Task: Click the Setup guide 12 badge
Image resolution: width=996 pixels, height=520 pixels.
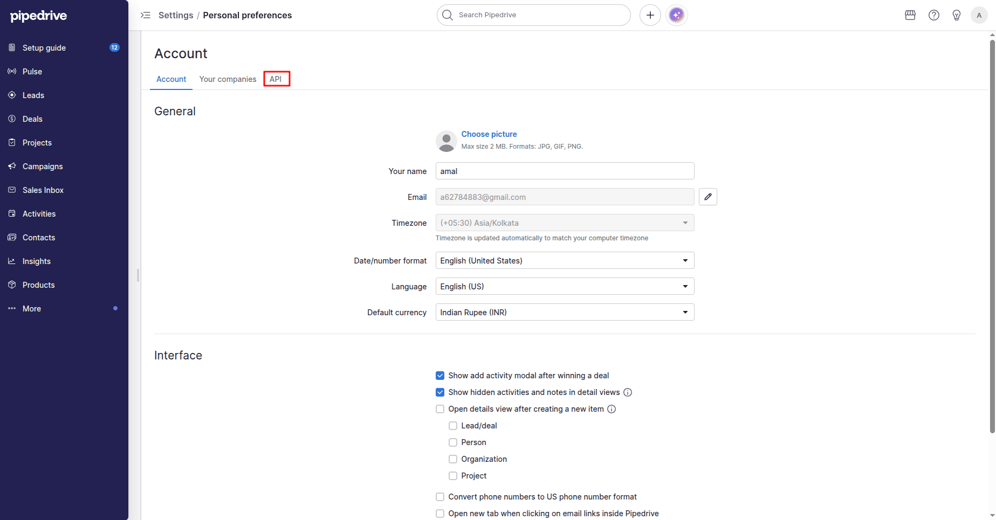Action: point(114,47)
